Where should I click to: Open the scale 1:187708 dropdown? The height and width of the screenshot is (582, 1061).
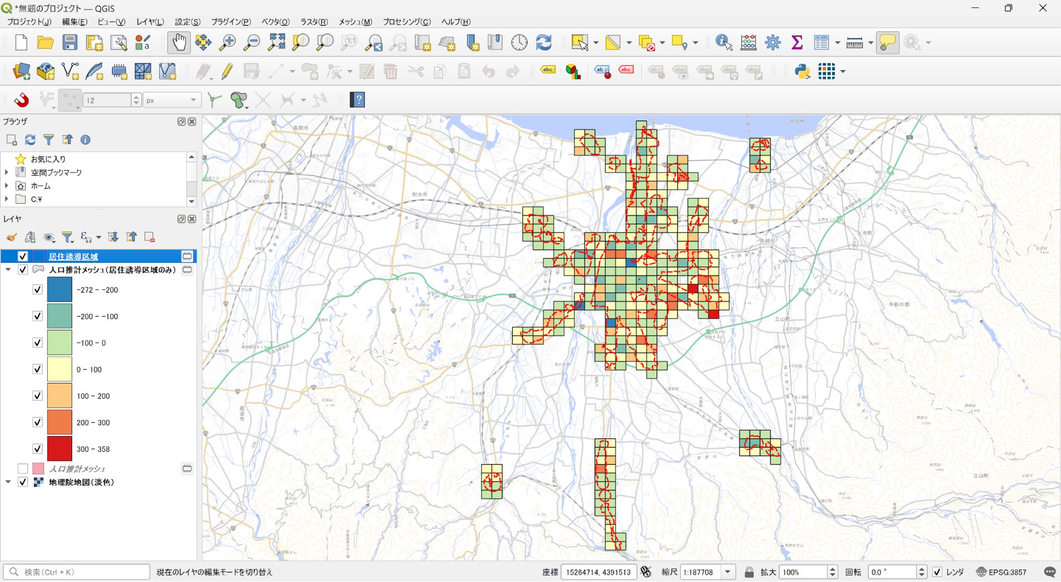pyautogui.click(x=728, y=572)
